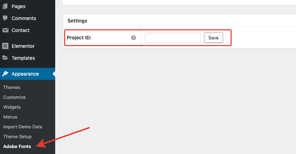
Task: Select Menus in the Appearance submenu
Action: pos(10,117)
